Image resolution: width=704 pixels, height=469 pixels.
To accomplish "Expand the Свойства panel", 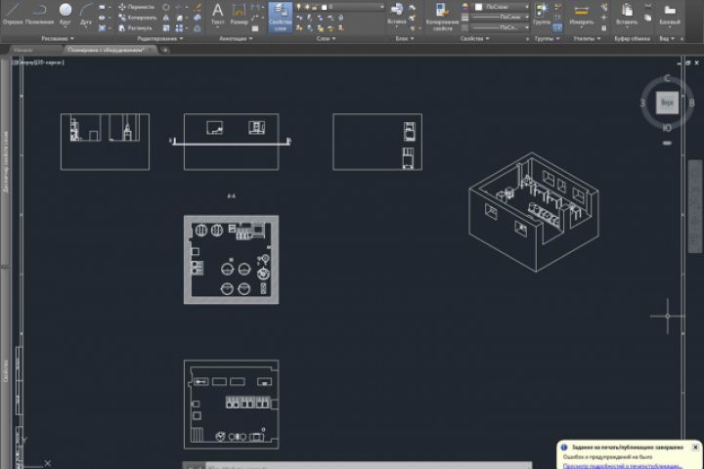I will click(474, 39).
